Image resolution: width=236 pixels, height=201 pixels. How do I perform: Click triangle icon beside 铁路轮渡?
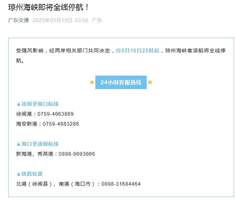point(19,174)
